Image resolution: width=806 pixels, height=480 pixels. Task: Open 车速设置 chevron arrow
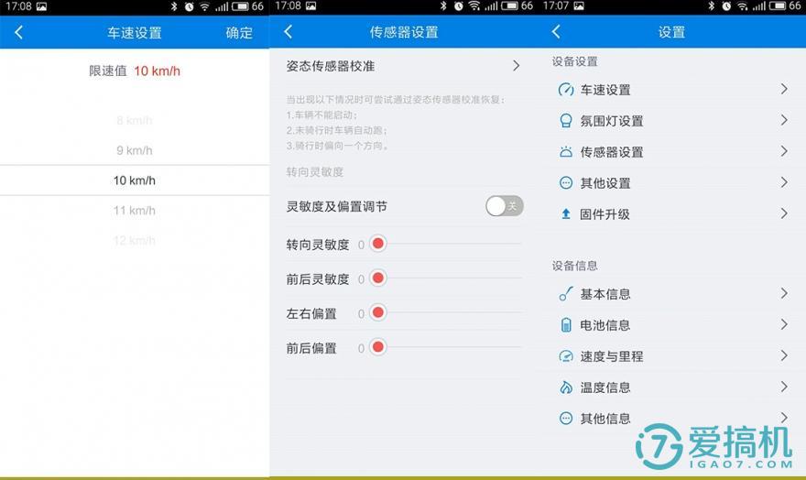click(784, 89)
